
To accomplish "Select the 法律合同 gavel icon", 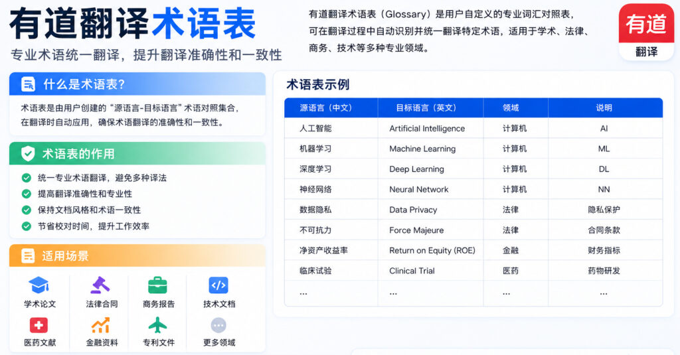I will pyautogui.click(x=101, y=285).
